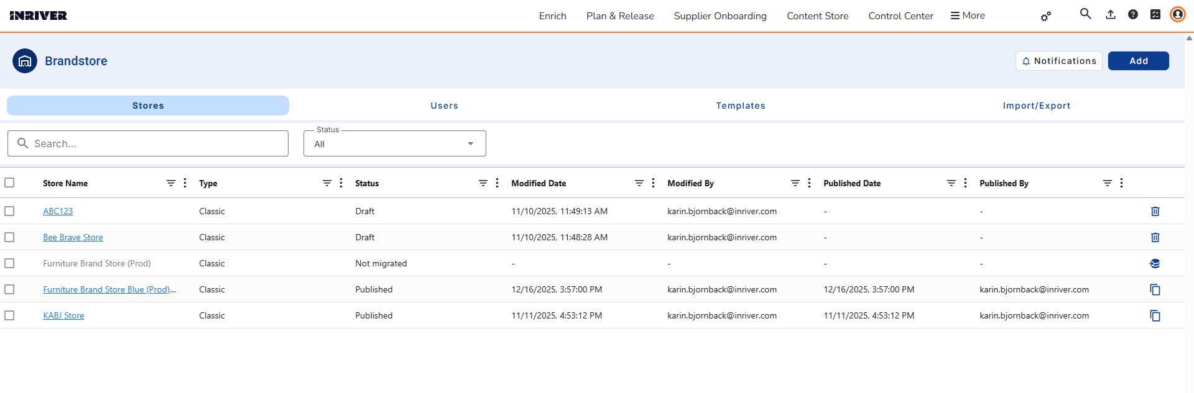Open the ABC123 store link
This screenshot has width=1194, height=393.
[x=58, y=211]
